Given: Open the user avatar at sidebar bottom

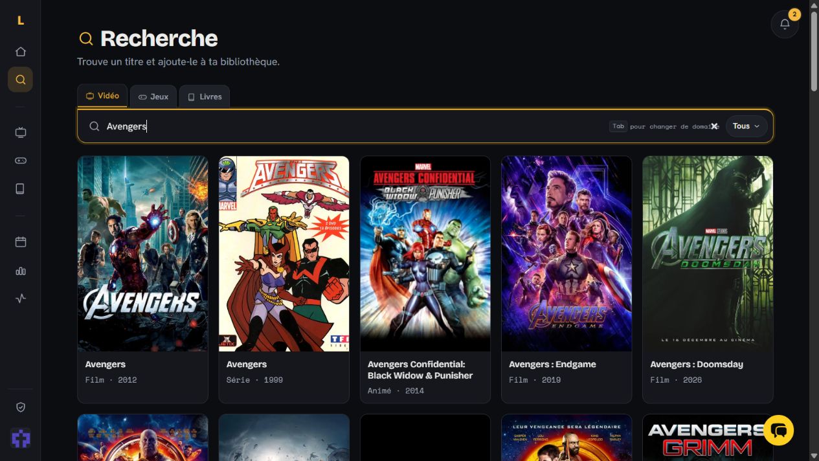Looking at the screenshot, I should point(20,438).
